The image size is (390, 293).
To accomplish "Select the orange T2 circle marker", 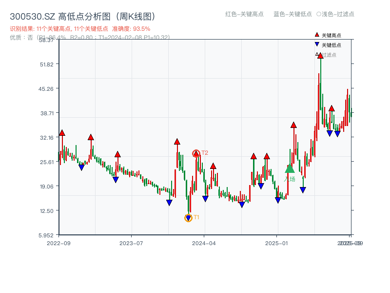I will pos(196,153).
